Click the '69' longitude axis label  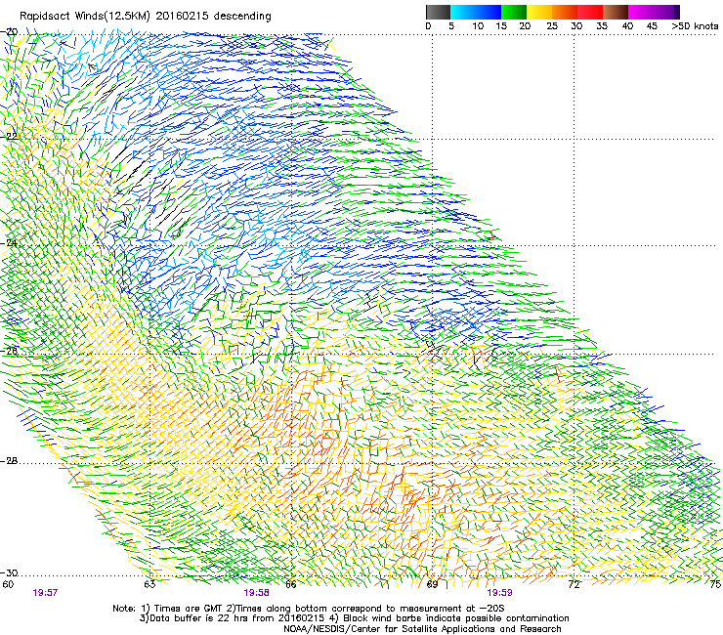pos(432,584)
